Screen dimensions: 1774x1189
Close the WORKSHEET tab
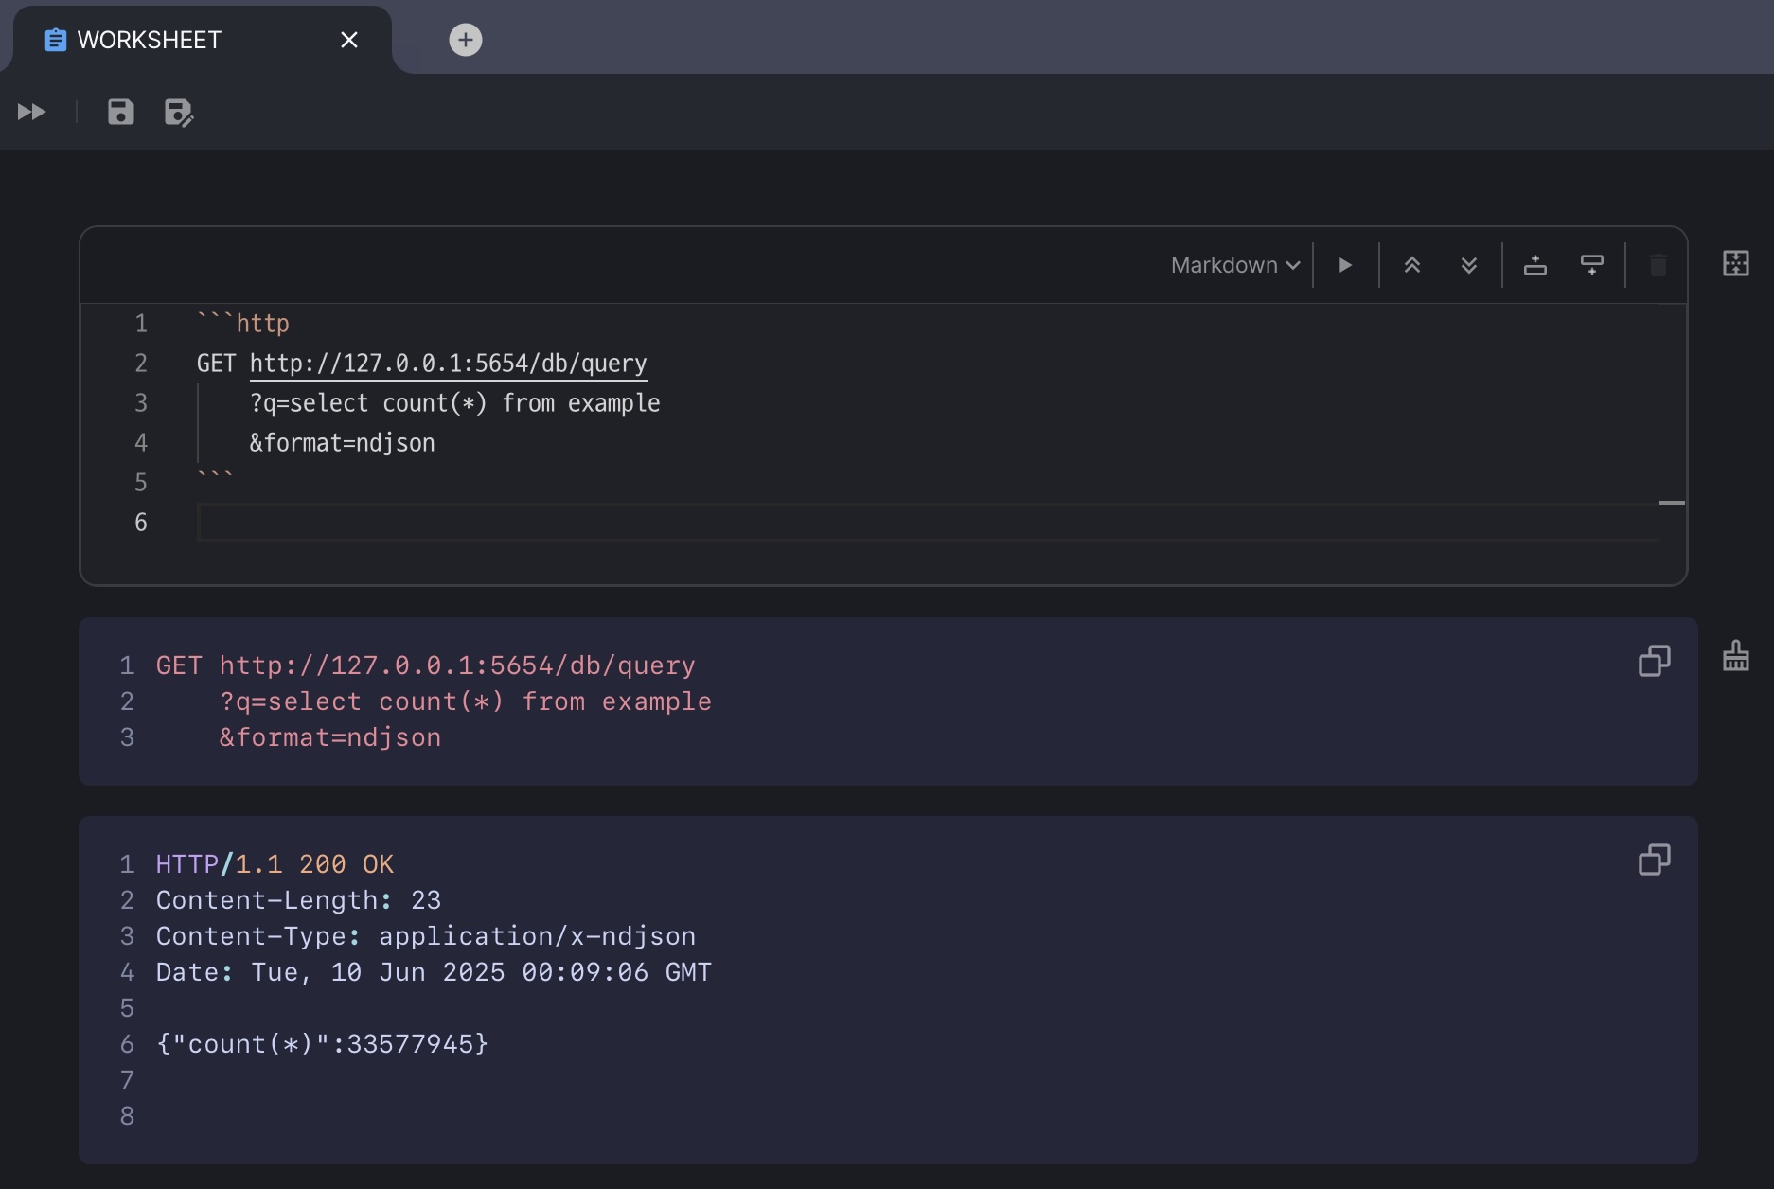349,40
